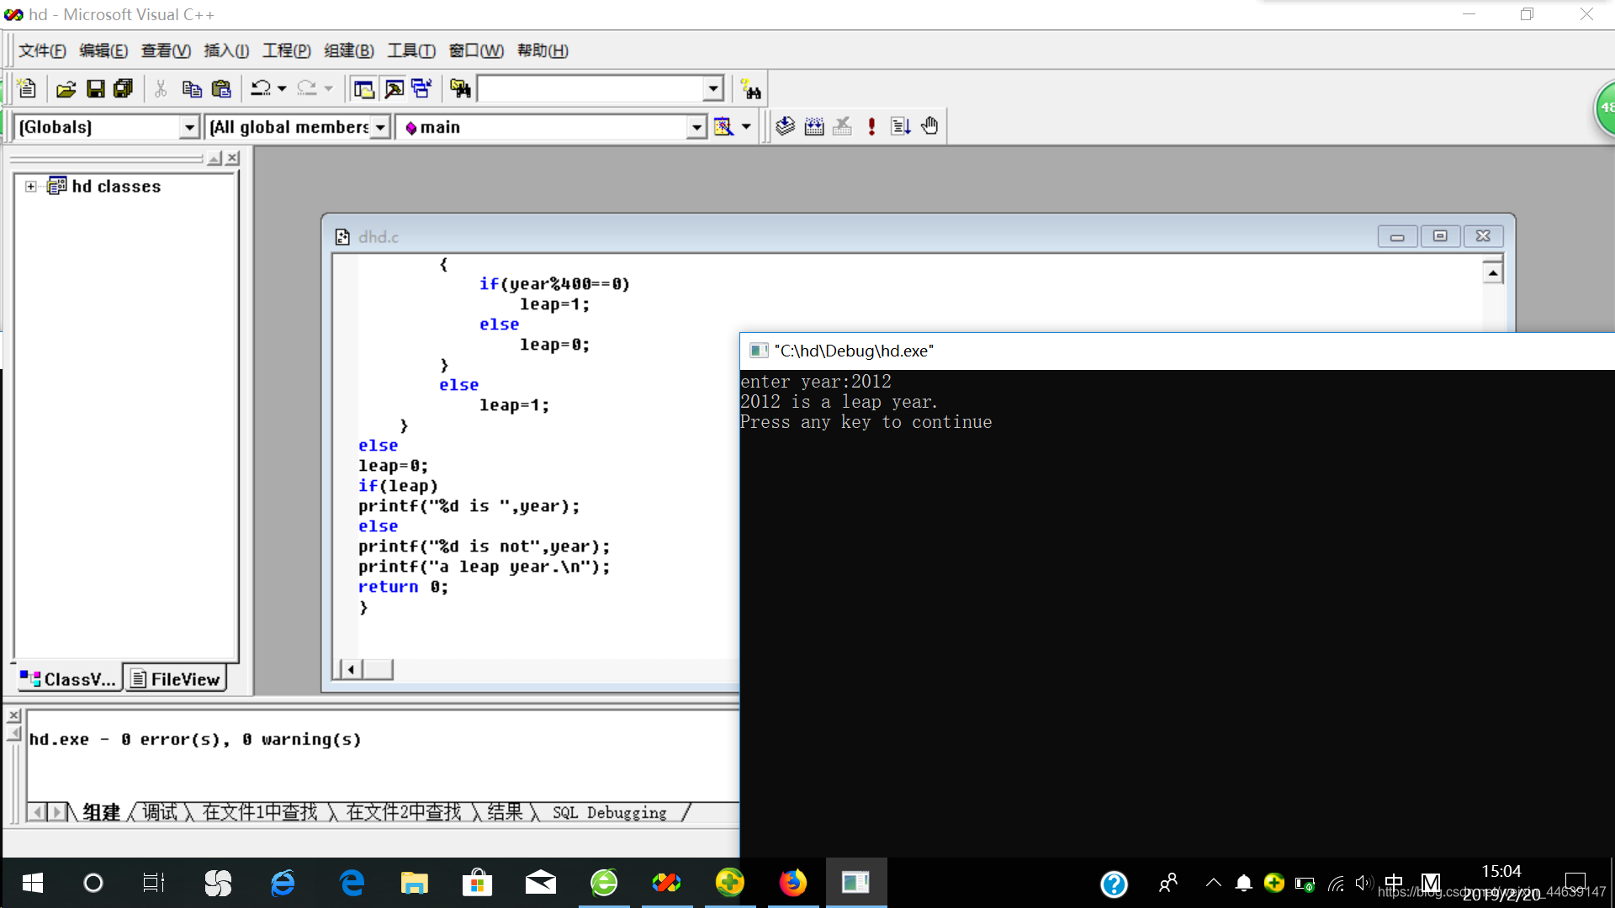
Task: Click the Search help binoculars icon
Action: coord(751,89)
